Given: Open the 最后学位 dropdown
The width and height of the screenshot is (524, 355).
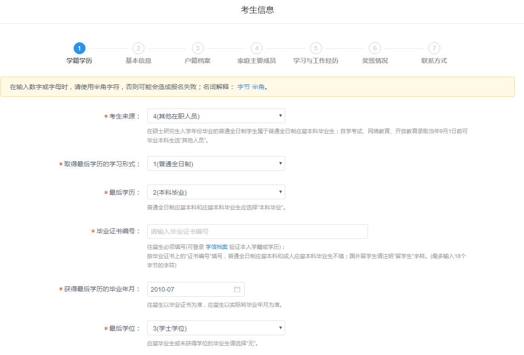Looking at the screenshot, I should point(216,328).
